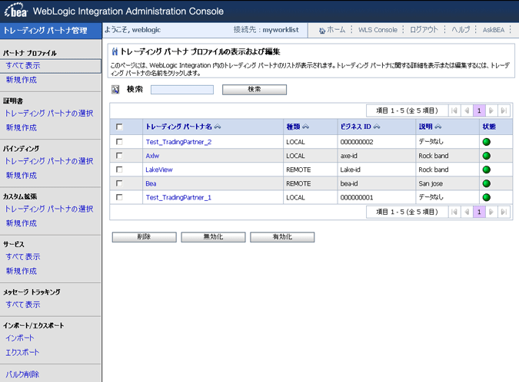Open the LakeView partner link

point(159,170)
